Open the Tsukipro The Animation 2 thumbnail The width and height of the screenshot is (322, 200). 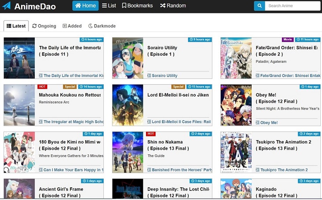coord(236,152)
